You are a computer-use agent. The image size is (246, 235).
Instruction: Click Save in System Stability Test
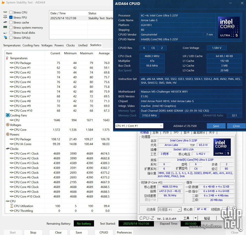click(79, 232)
